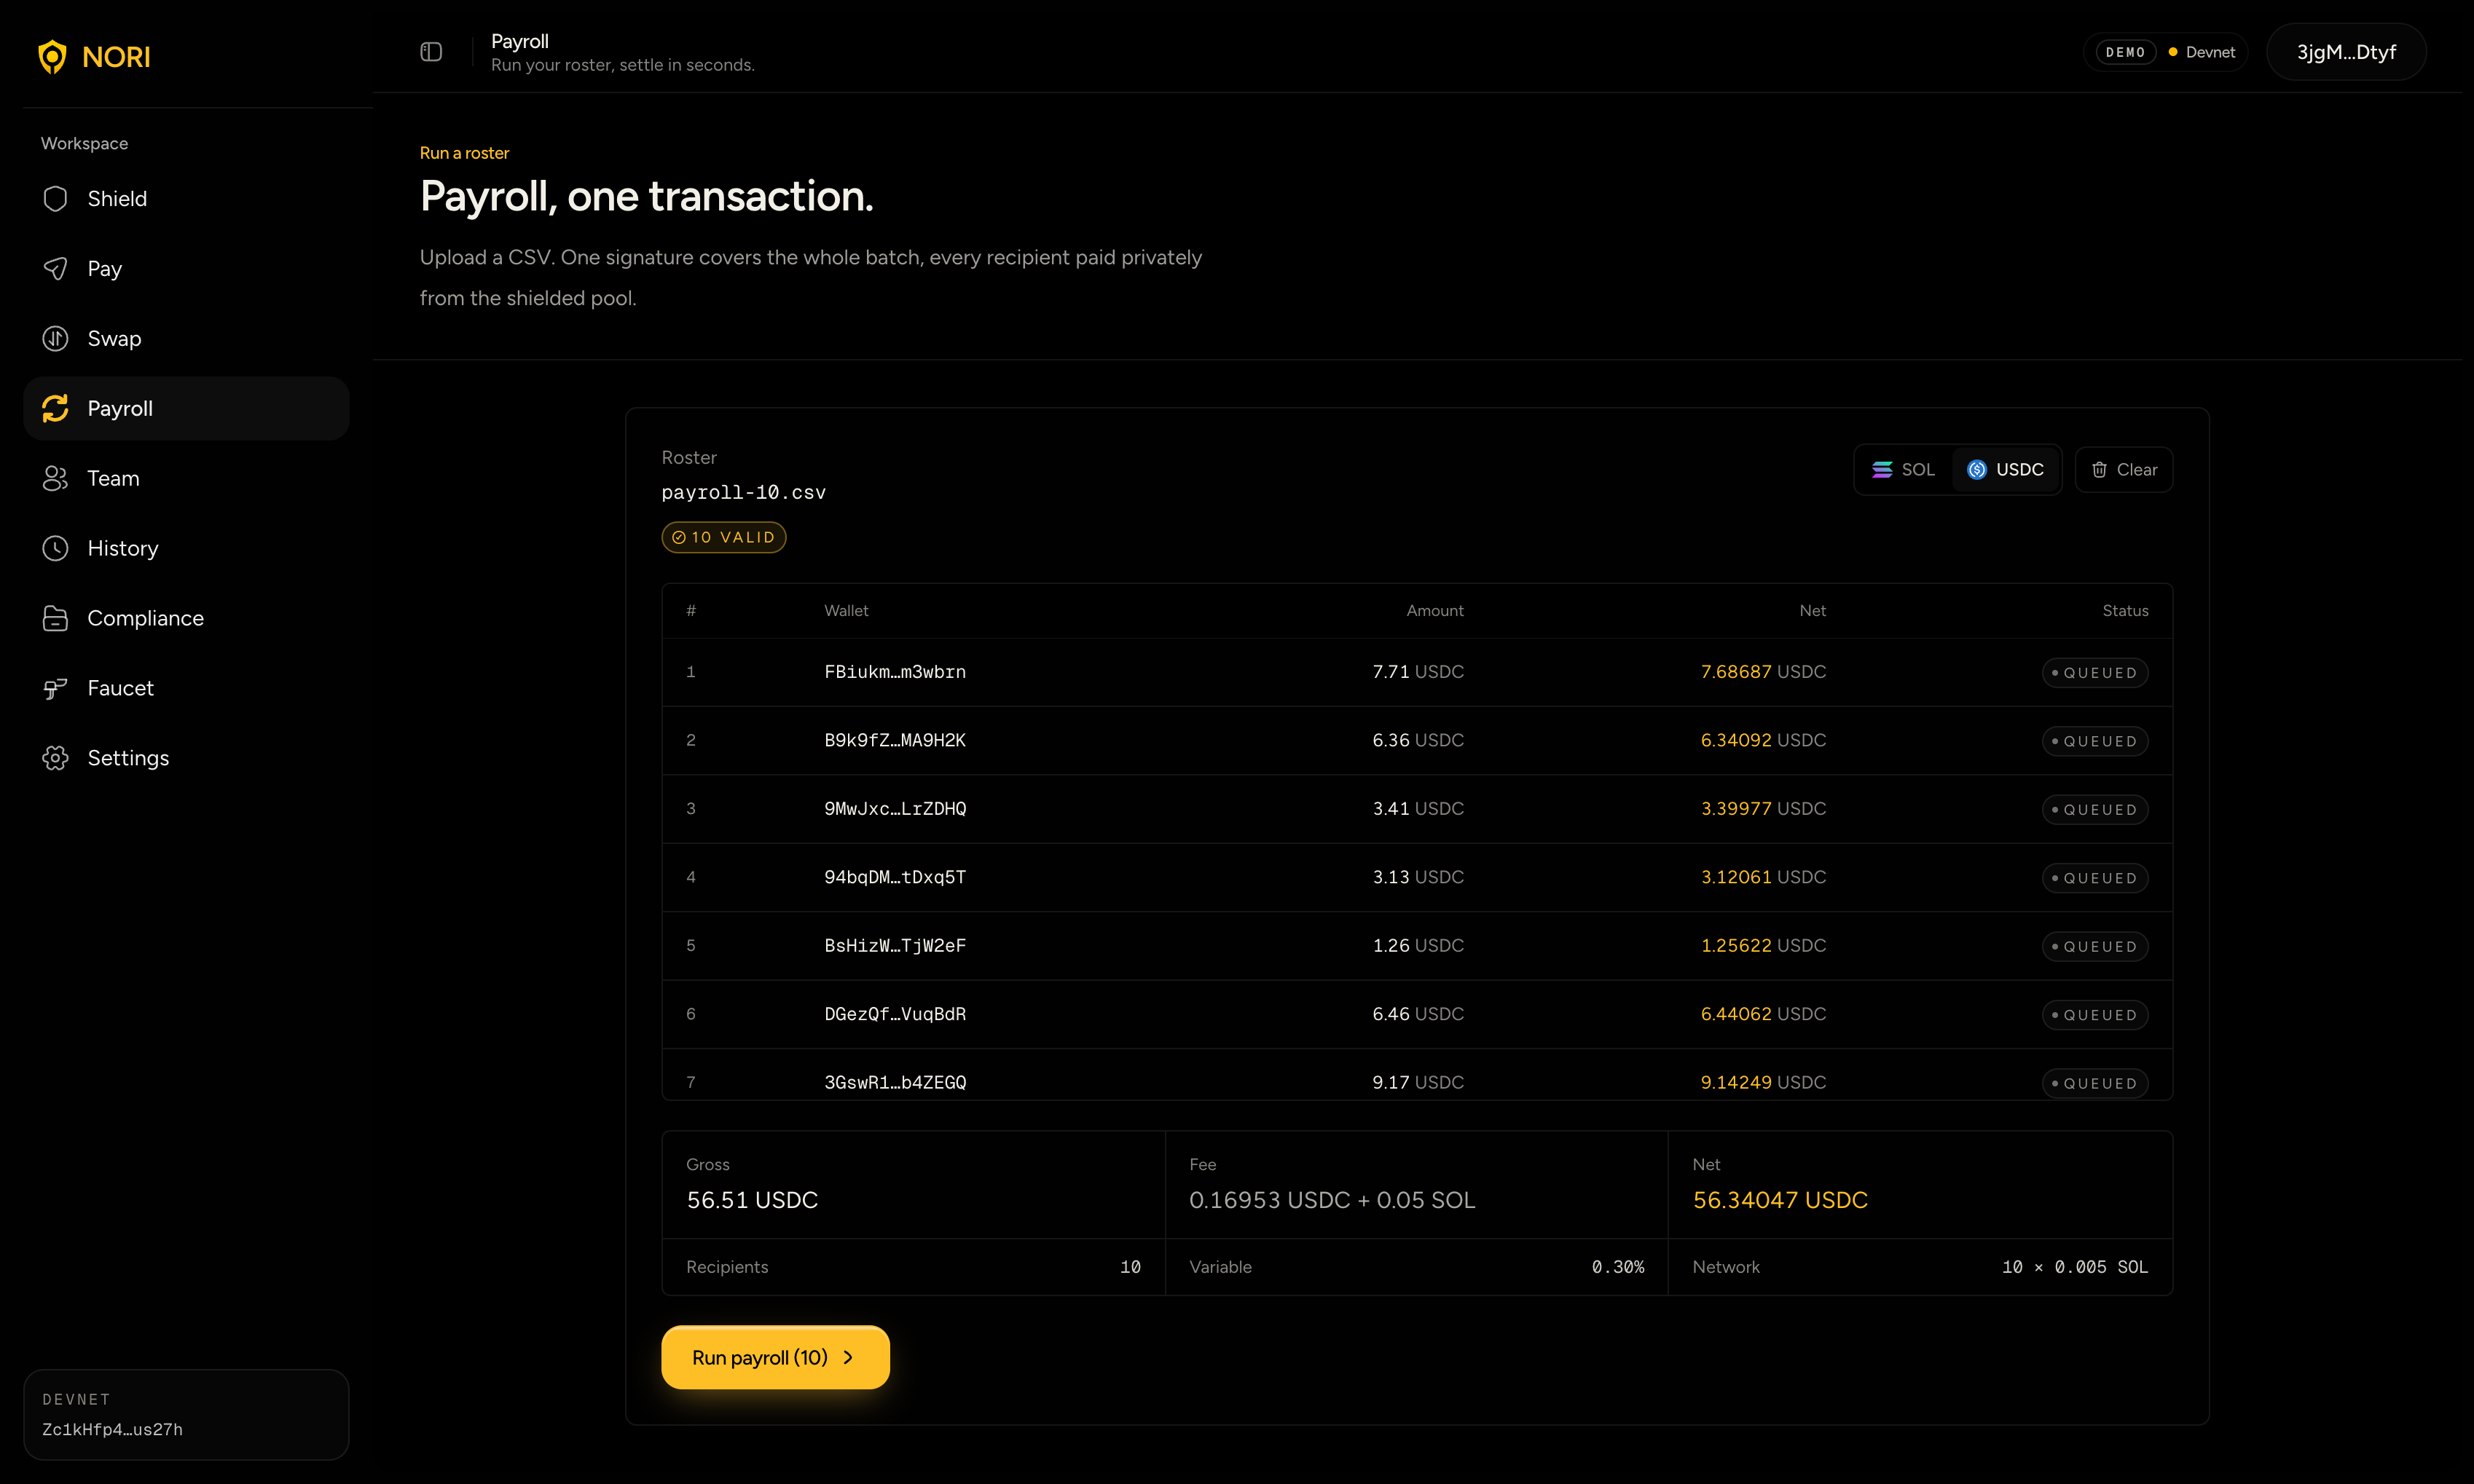Click the Faucet icon in sidebar
Image resolution: width=2474 pixels, height=1484 pixels.
click(55, 688)
